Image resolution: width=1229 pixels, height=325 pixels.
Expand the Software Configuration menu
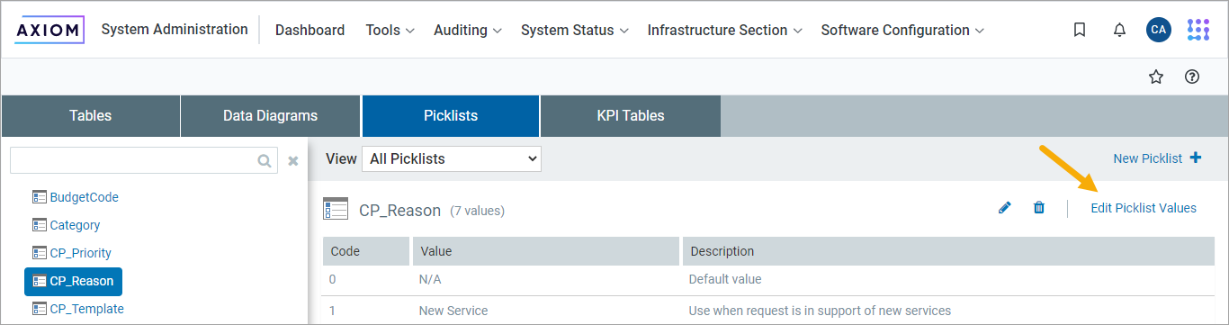pyautogui.click(x=902, y=30)
